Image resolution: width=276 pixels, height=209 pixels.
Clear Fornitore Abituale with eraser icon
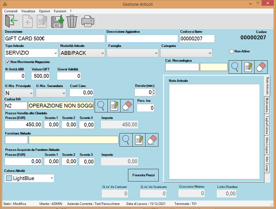coord(152,140)
